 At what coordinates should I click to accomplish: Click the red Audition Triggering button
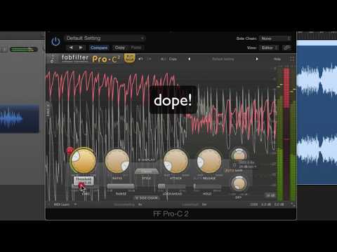70,150
